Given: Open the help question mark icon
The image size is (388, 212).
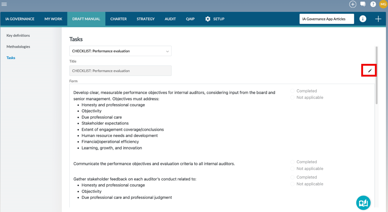Looking at the screenshot, I should tap(373, 4).
